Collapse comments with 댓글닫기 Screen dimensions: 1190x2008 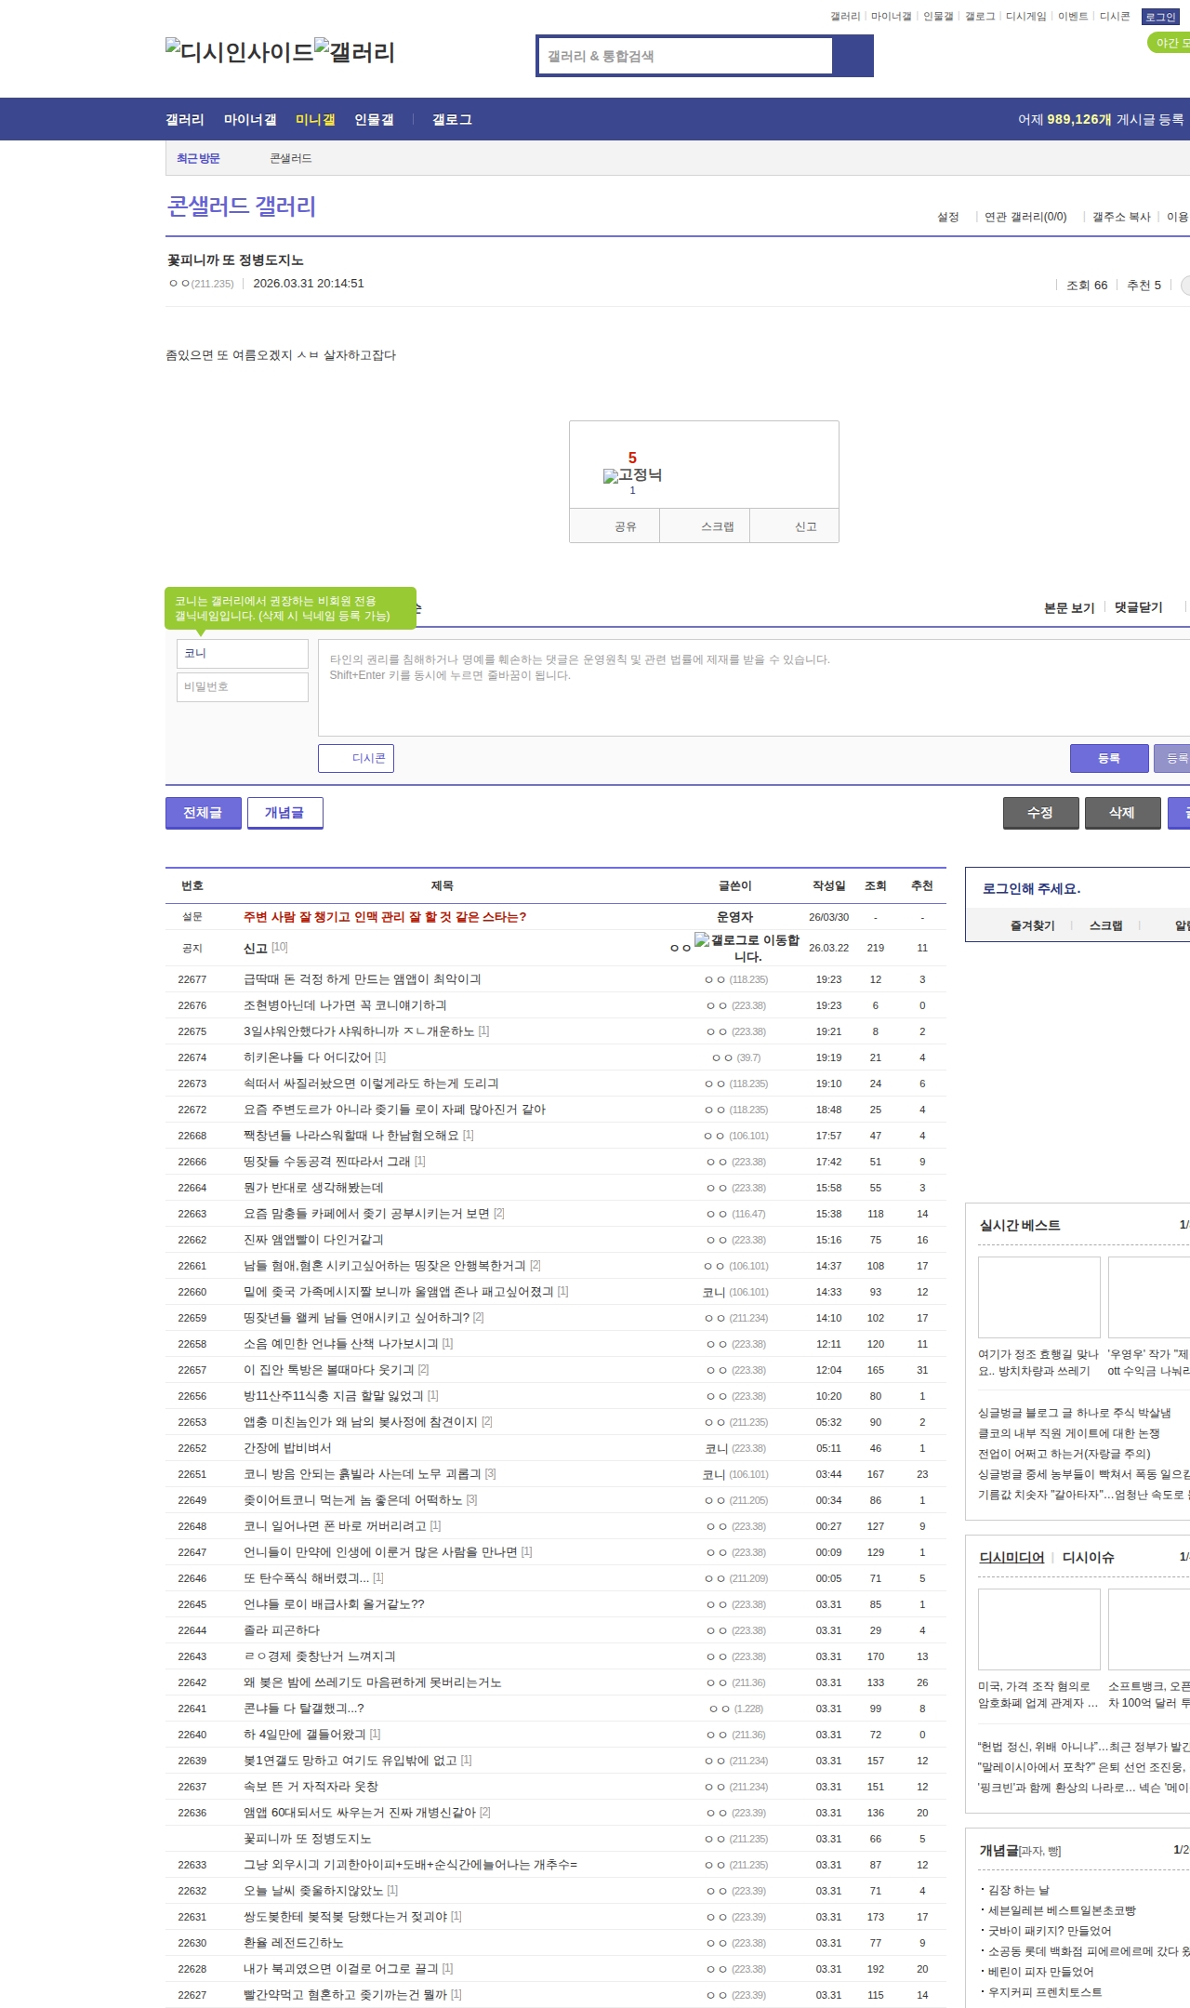(x=1138, y=607)
